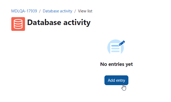This screenshot has width=171, height=102.
Task: Click the View list breadcrumb item
Action: [x=85, y=11]
